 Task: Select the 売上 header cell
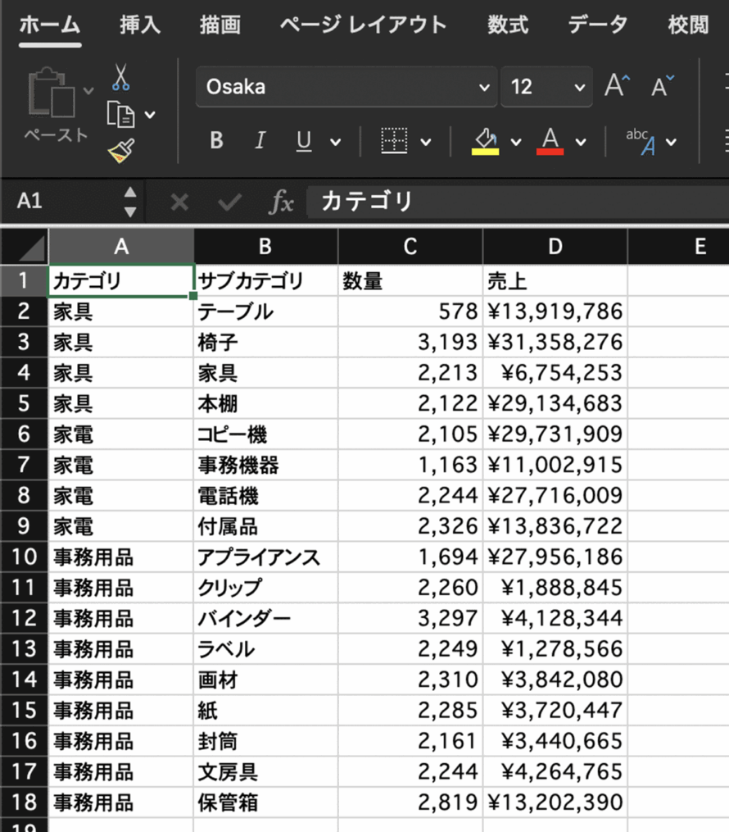pos(555,280)
